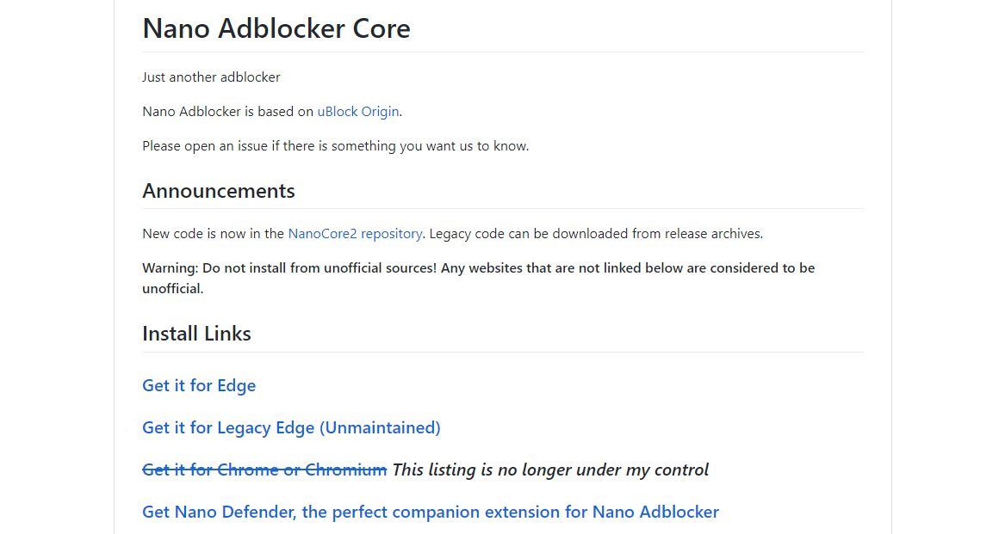Click the Install Links section heading

(x=197, y=334)
